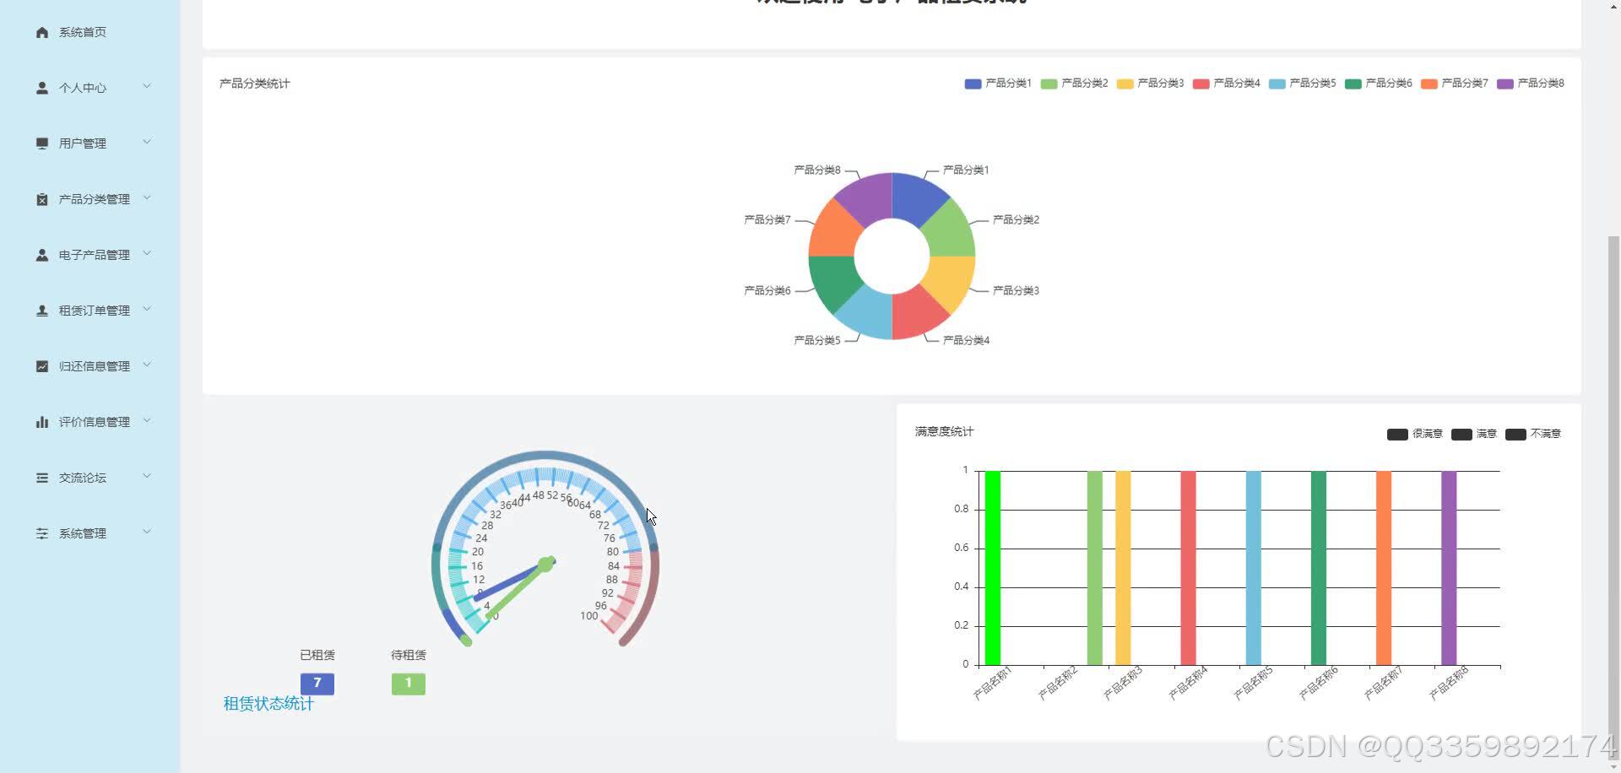Click the bar chart icon beside 评价信息管理
This screenshot has width=1621, height=773.
pos(42,422)
